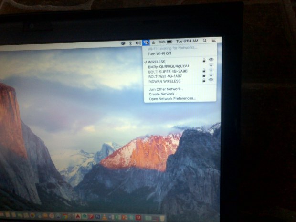This screenshot has height=222, width=296.
Task: Click lock icon on WIRELESS row
Action: point(204,61)
